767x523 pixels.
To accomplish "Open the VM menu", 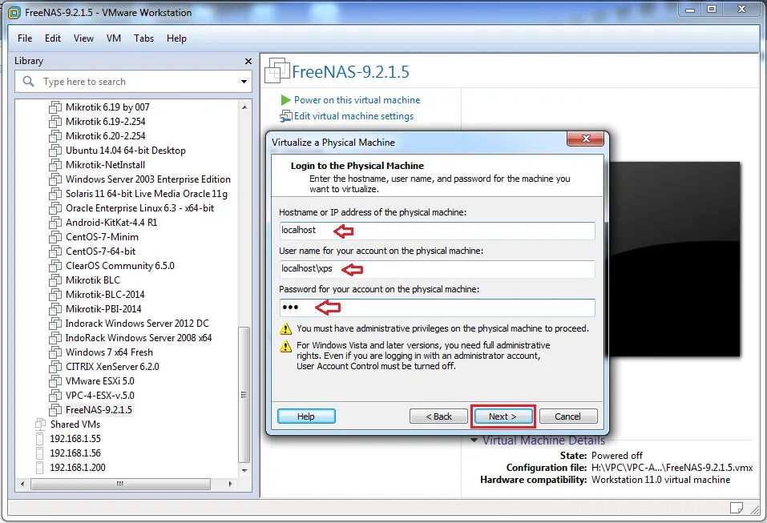I will (x=114, y=38).
